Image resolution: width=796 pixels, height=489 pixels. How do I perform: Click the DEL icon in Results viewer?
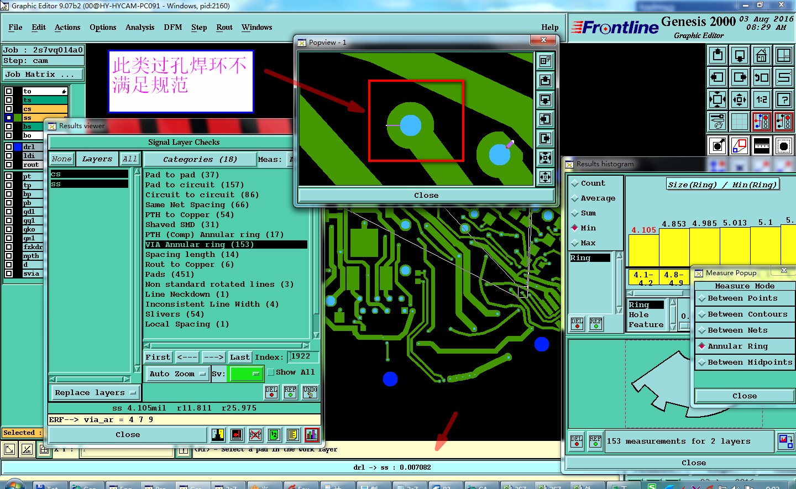click(x=271, y=392)
